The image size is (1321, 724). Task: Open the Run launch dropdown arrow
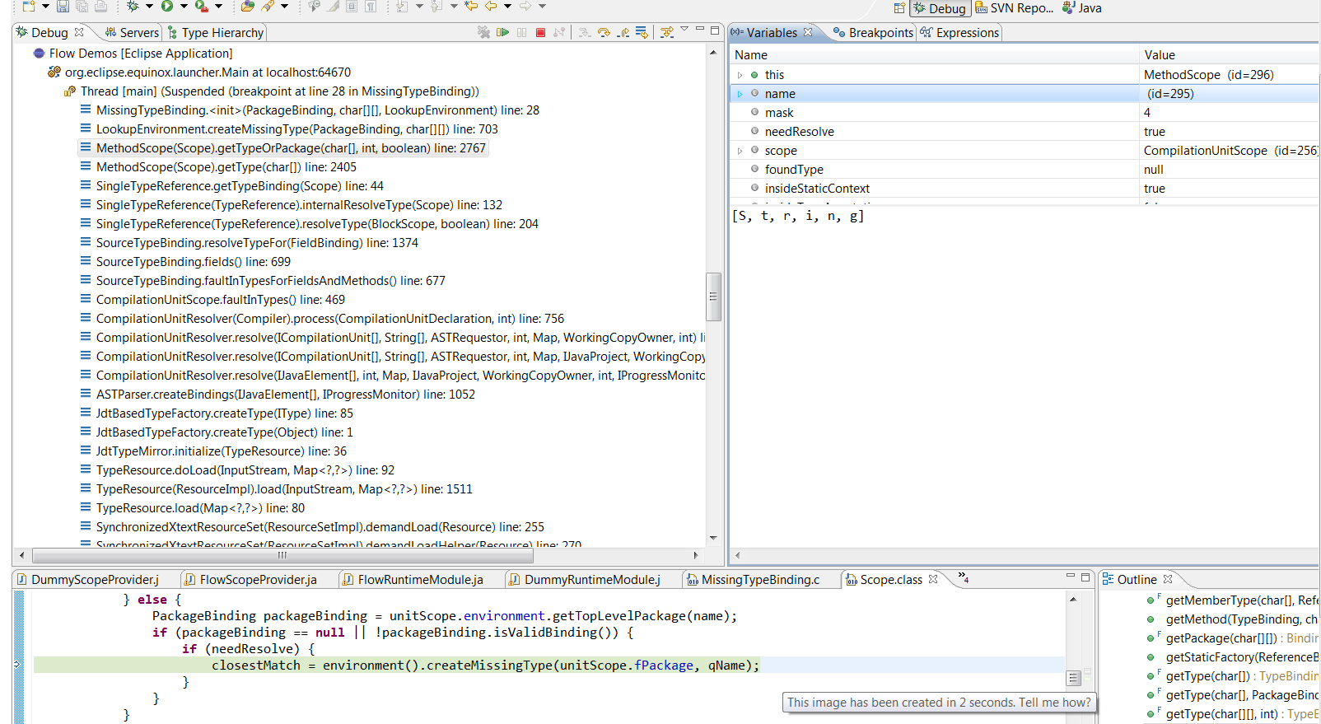pos(184,7)
